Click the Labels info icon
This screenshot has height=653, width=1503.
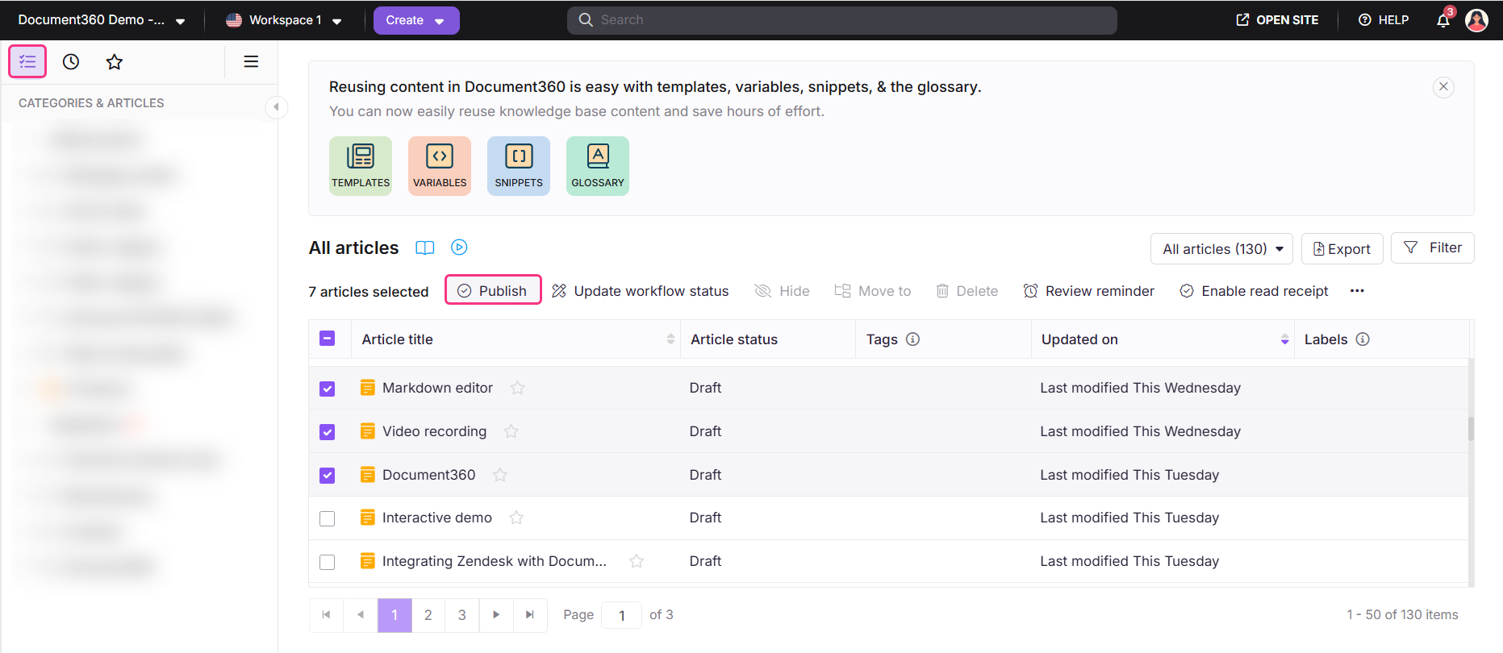[x=1363, y=339]
